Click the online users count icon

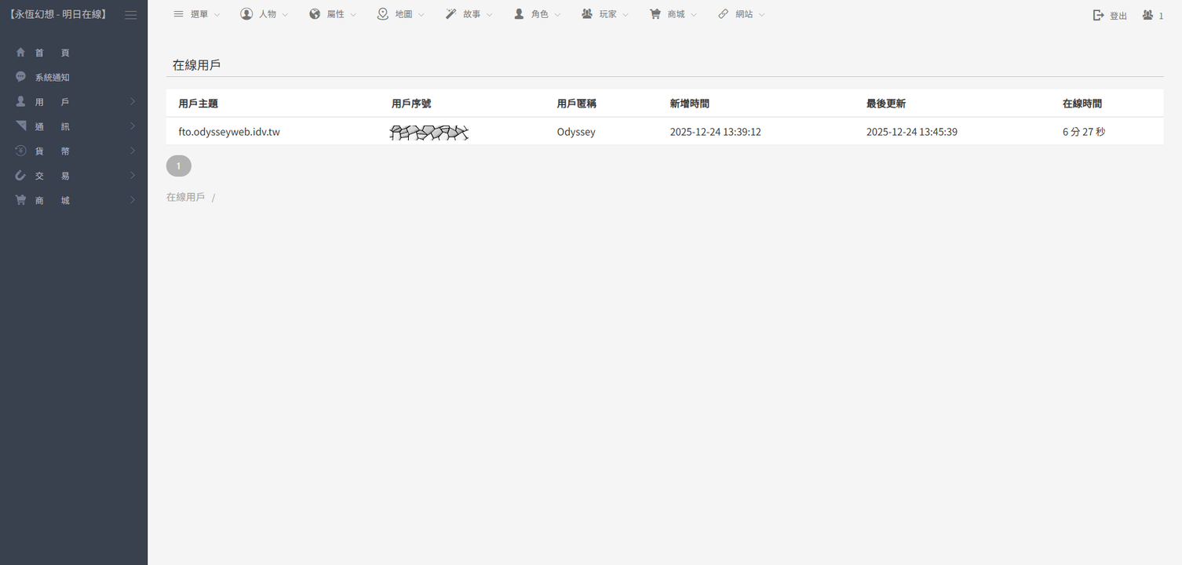(x=1148, y=15)
